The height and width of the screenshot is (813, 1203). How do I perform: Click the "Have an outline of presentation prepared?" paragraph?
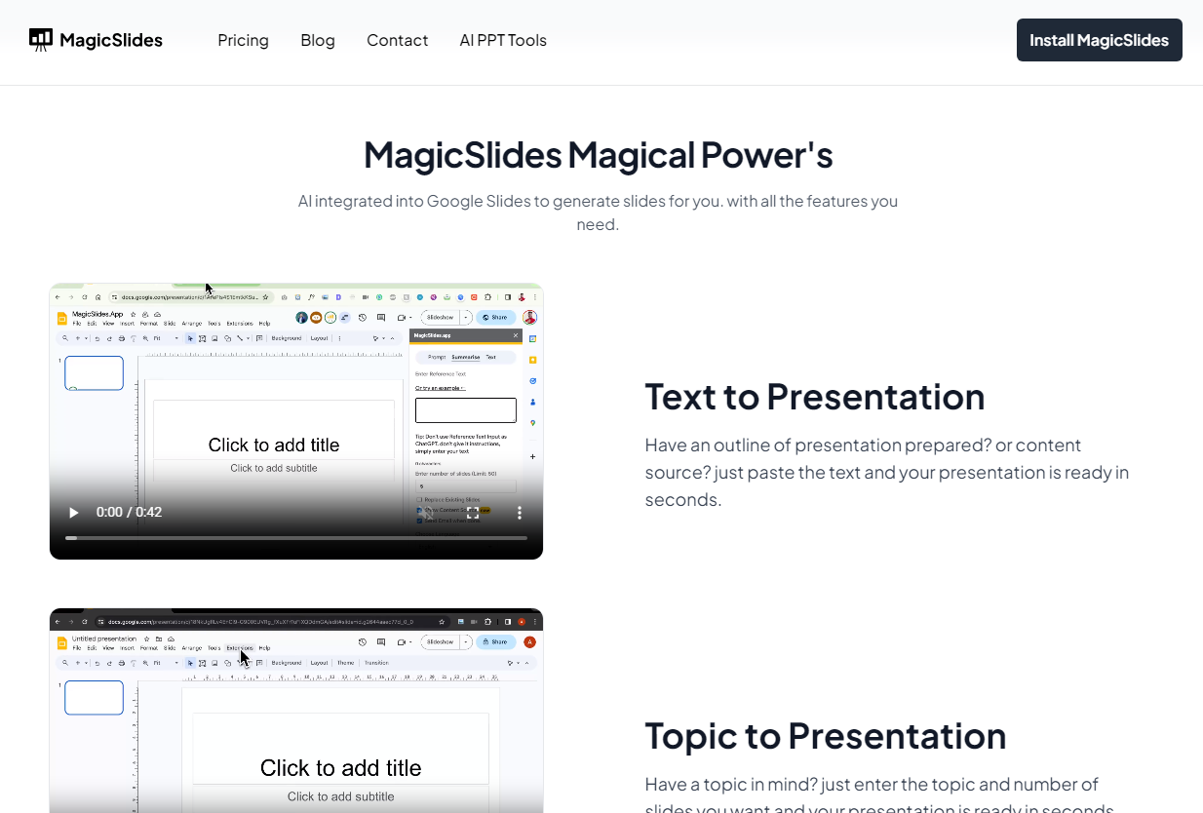pos(887,473)
